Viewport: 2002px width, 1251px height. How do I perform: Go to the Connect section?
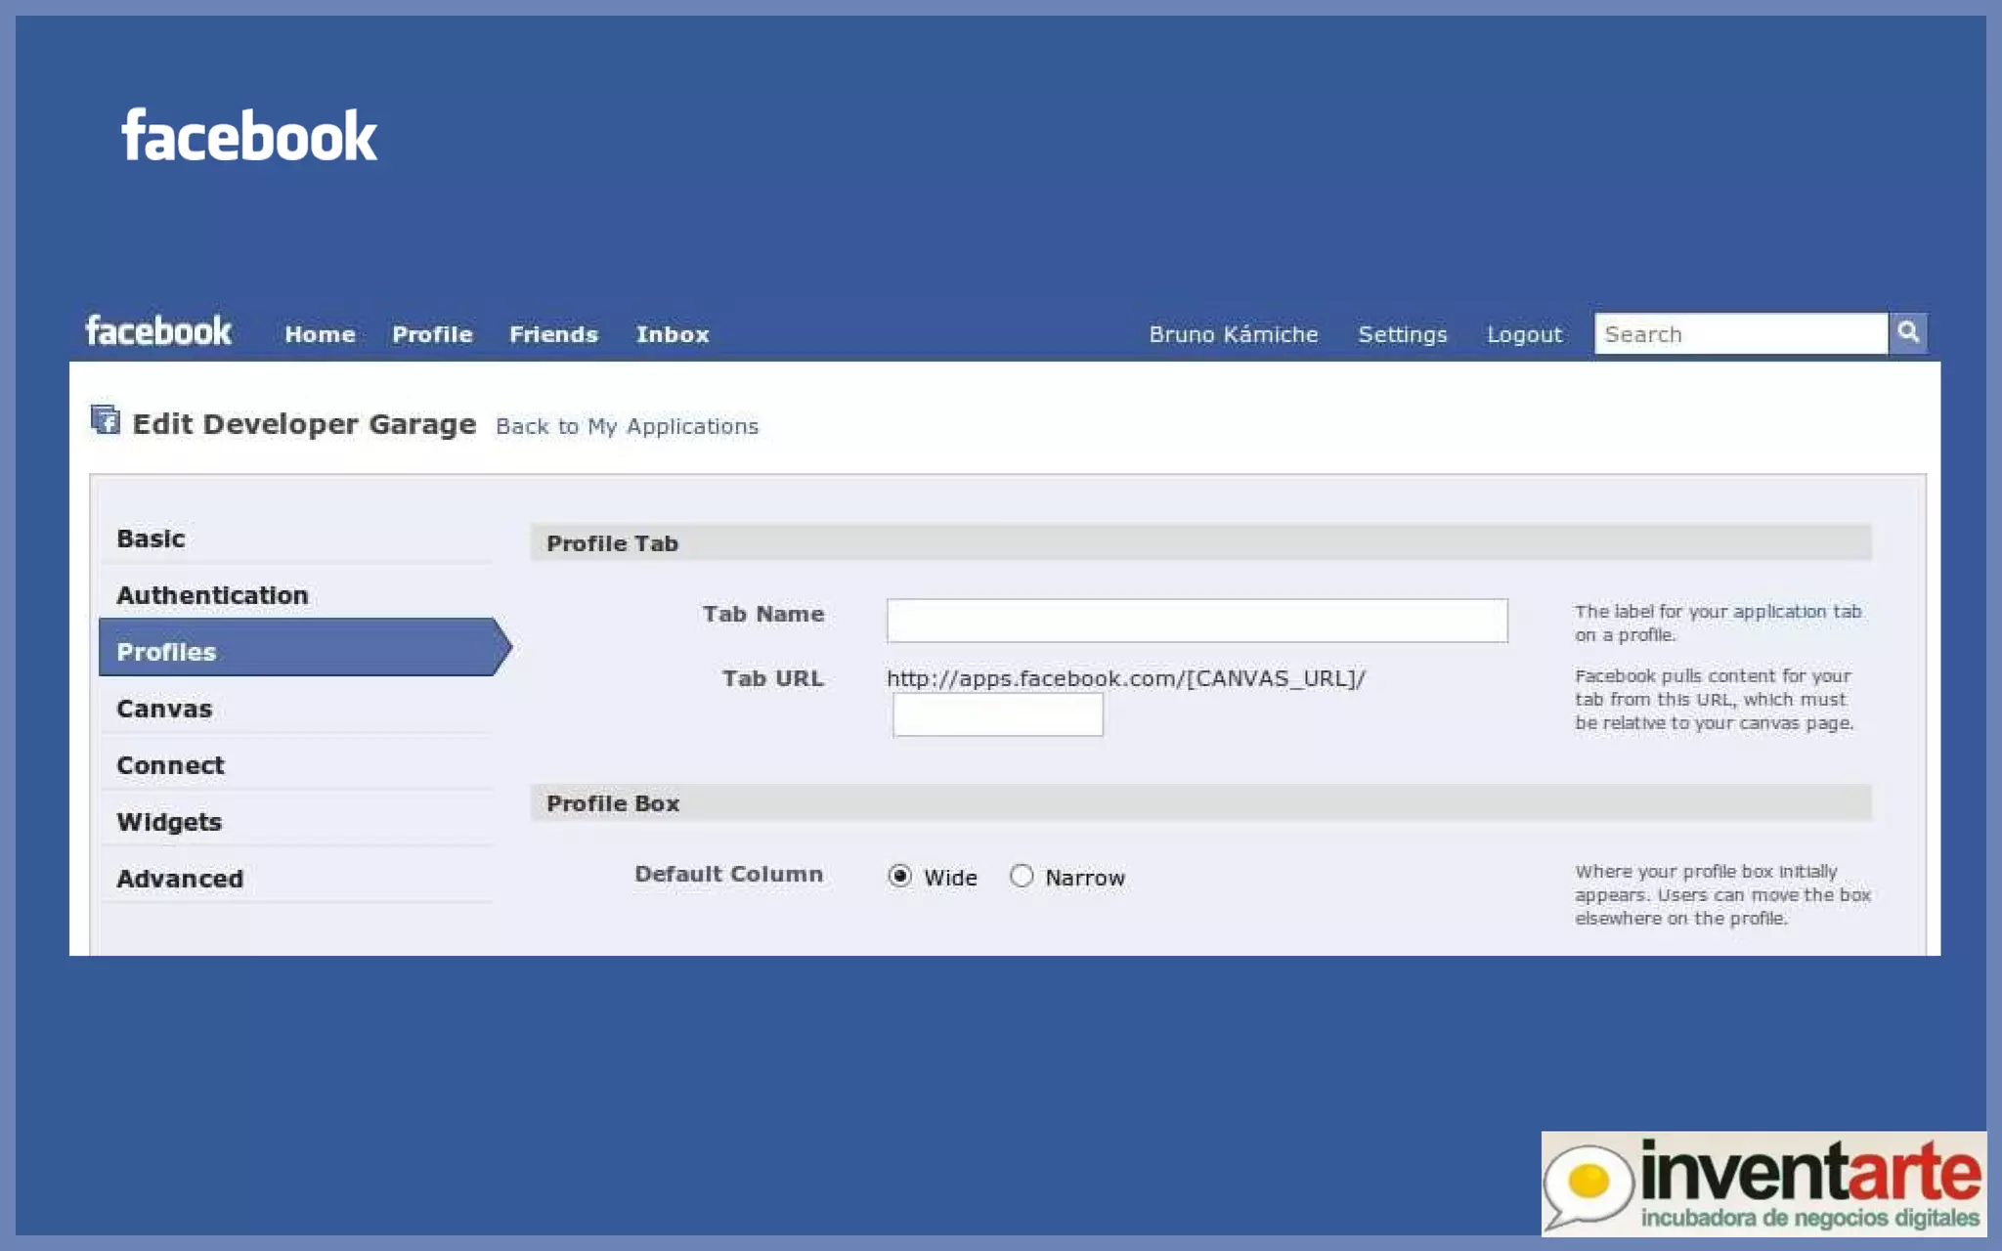point(170,765)
